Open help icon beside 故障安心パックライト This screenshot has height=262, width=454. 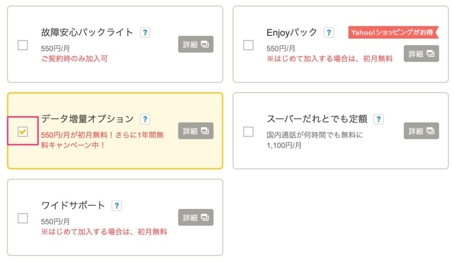coord(145,32)
